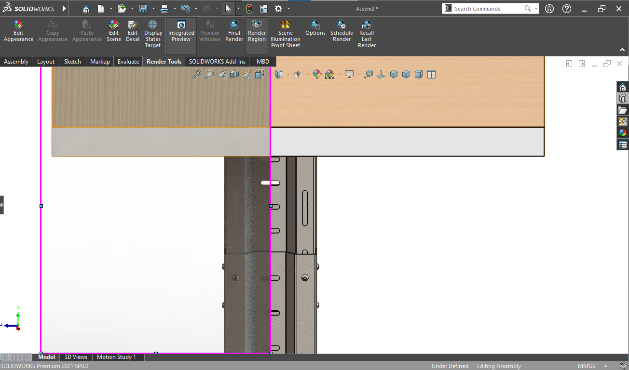Click Zoom to Fit in view toolbar
Screen dimensions: 629x370
[x=197, y=74]
